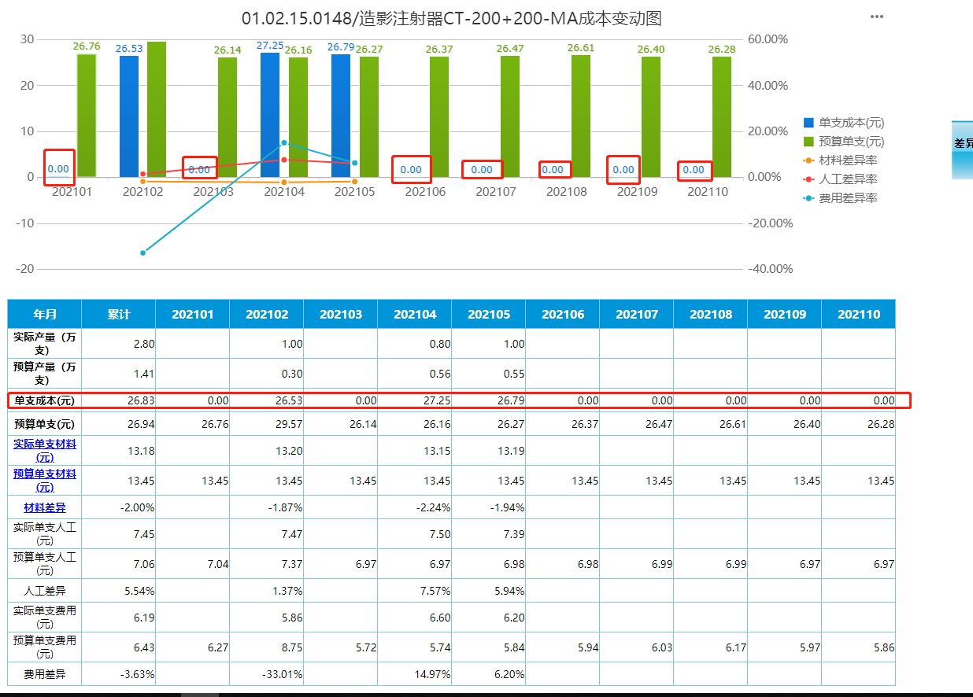
Task: Click the 实际产量（万支） row label
Action: tap(45, 343)
